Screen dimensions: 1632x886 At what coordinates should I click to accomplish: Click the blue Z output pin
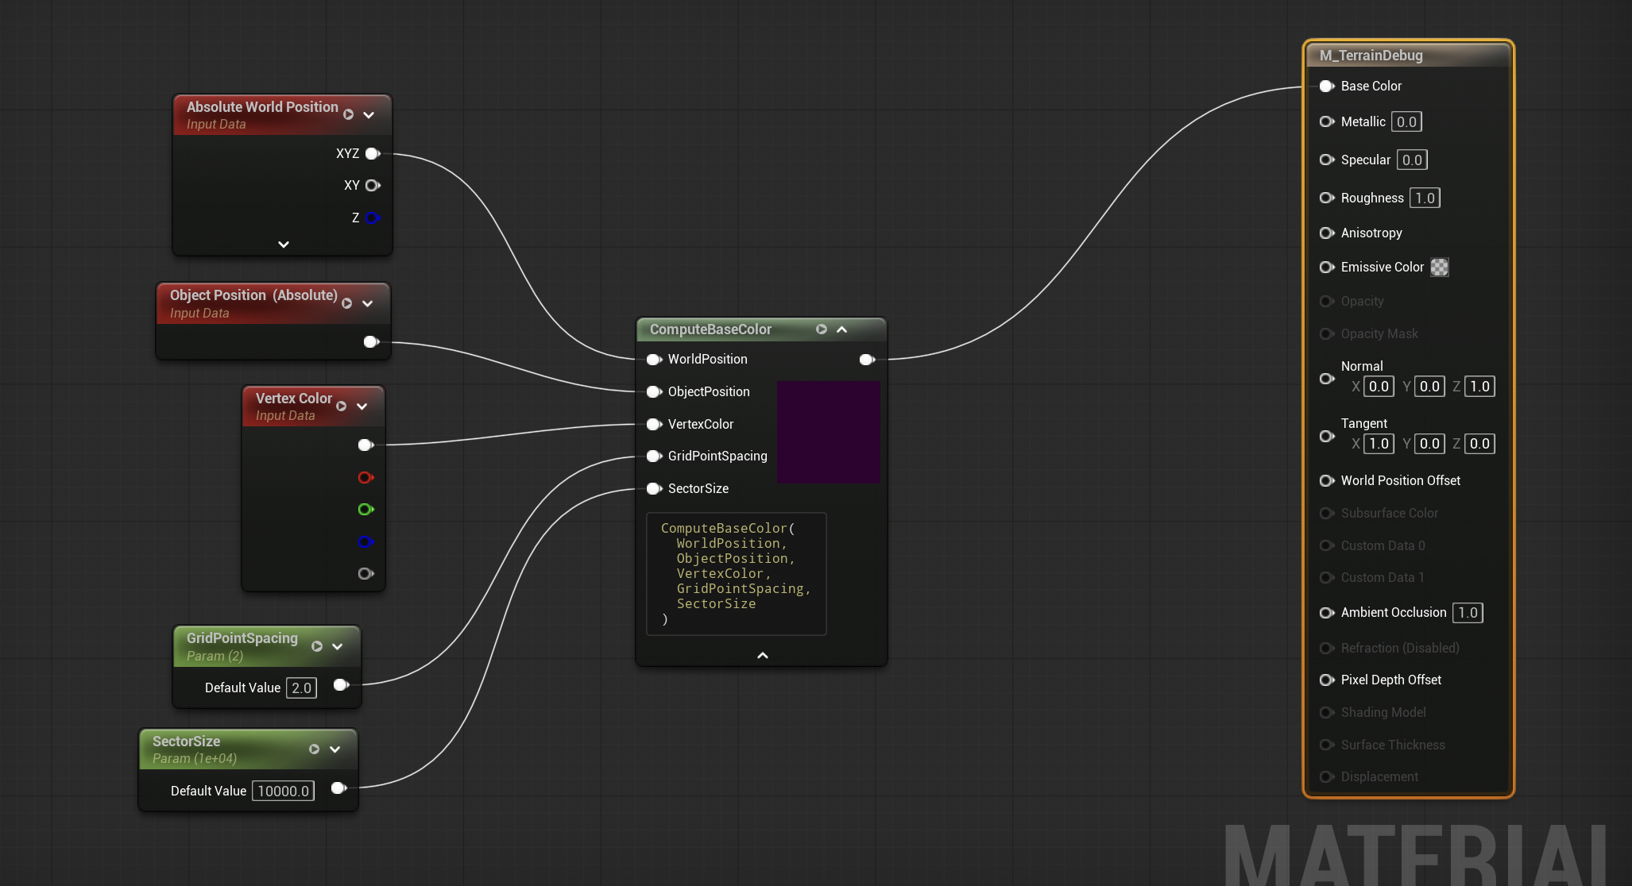pyautogui.click(x=373, y=218)
